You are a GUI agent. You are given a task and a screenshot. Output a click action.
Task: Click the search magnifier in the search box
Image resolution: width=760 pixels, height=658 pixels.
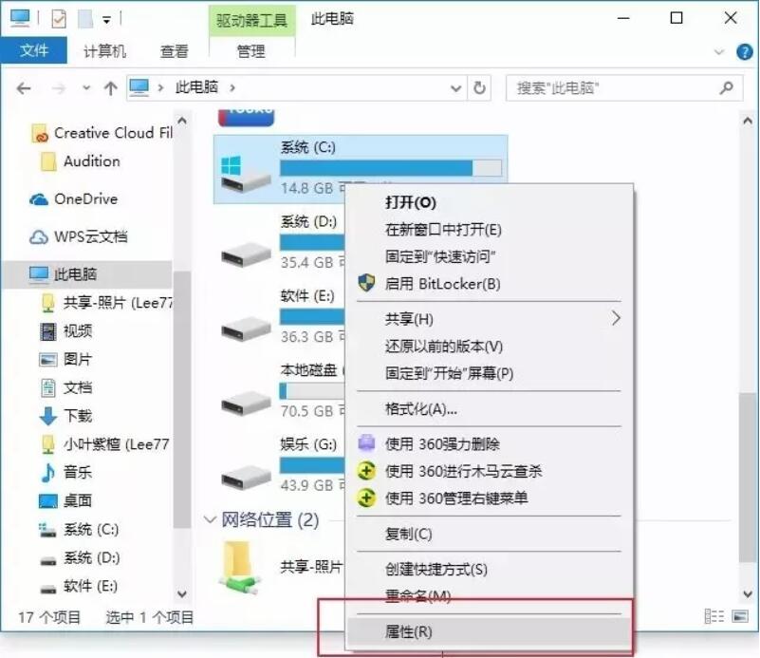[727, 87]
